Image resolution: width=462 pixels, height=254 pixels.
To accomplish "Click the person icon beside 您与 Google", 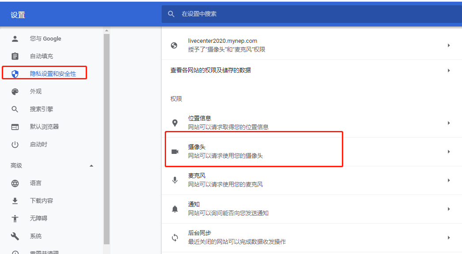I will 15,38.
